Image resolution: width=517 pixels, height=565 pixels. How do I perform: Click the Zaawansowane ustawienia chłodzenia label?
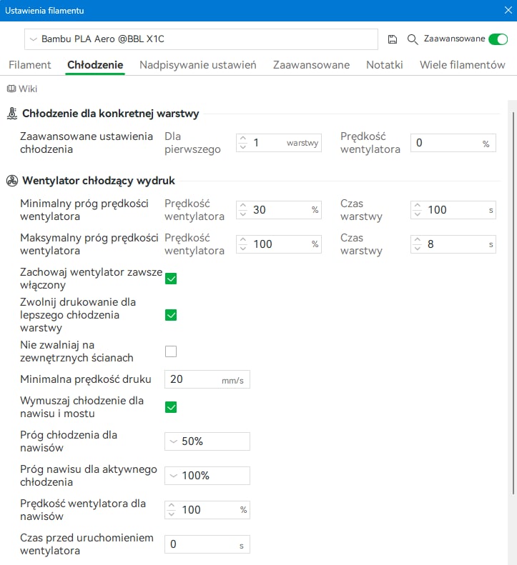(x=87, y=143)
